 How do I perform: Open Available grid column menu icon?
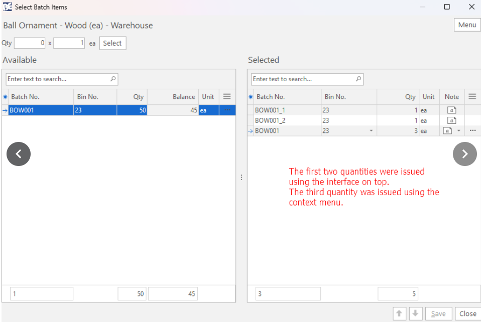227,97
